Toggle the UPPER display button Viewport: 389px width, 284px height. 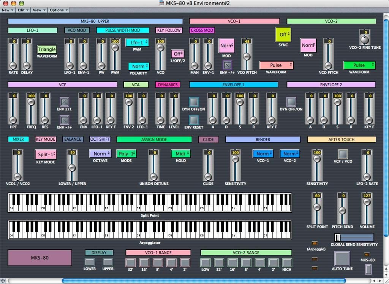tap(108, 262)
